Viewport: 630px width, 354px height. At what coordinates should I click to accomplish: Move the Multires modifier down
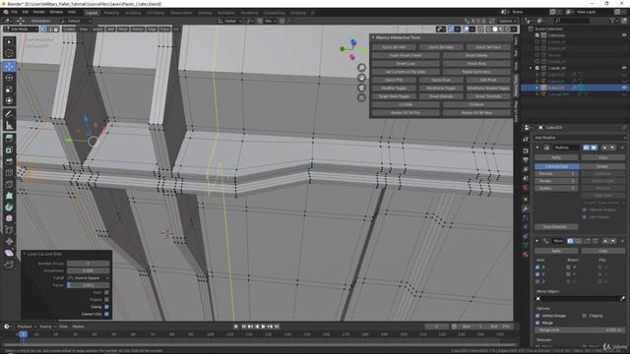(612, 147)
